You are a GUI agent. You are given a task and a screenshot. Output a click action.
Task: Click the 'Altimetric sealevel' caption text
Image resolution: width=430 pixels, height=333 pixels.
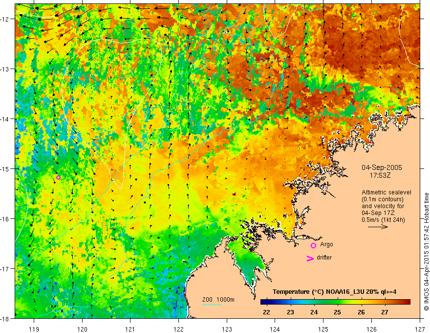[387, 192]
